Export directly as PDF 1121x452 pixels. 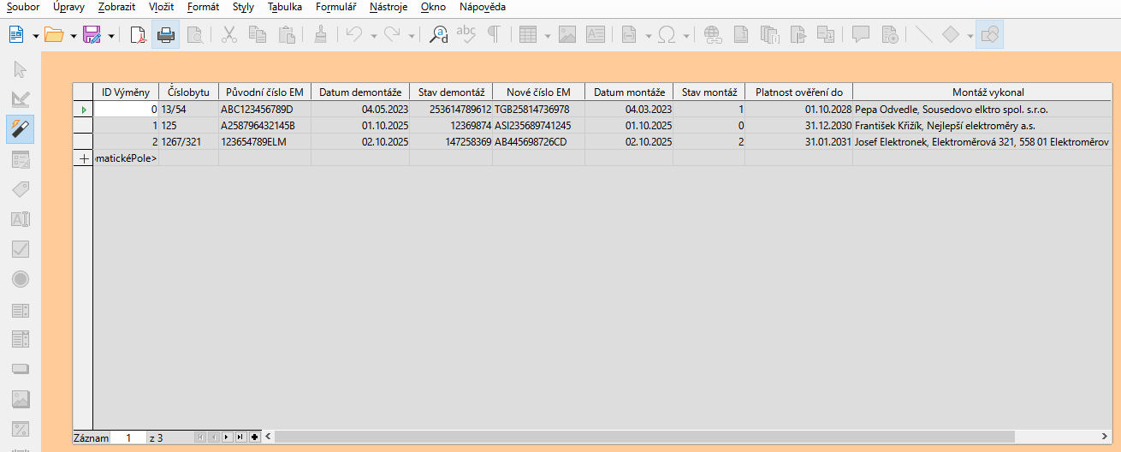point(138,34)
